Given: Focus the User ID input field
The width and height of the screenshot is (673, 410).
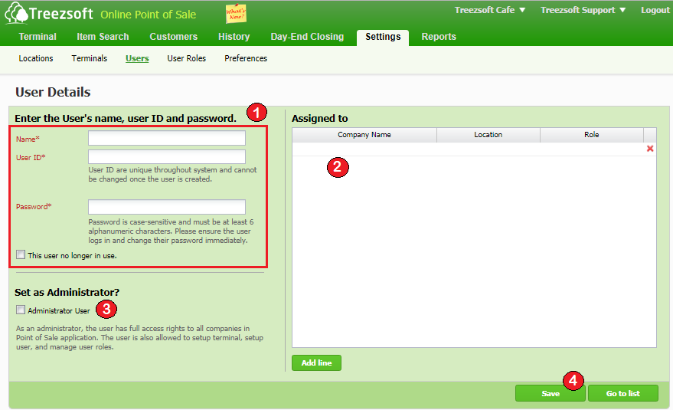Looking at the screenshot, I should pos(167,156).
